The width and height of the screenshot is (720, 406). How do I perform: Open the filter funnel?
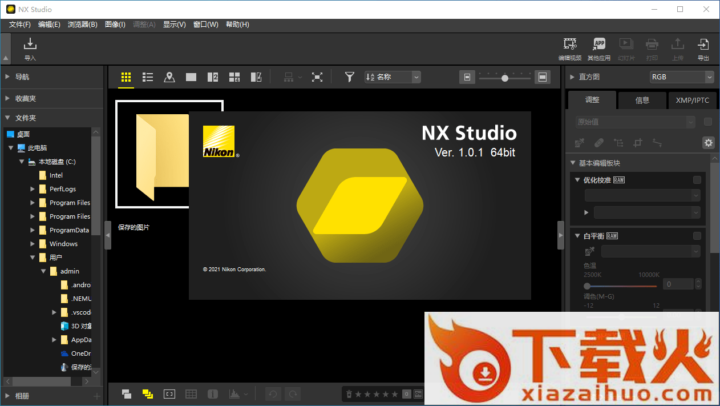coord(350,77)
